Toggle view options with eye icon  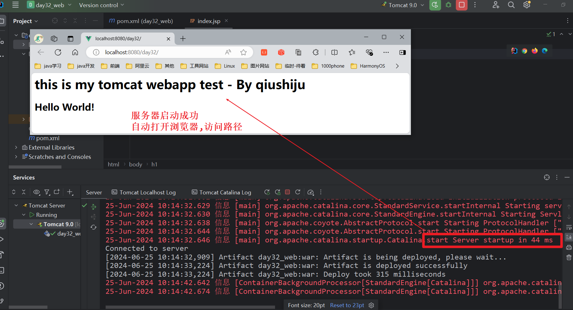pos(36,192)
